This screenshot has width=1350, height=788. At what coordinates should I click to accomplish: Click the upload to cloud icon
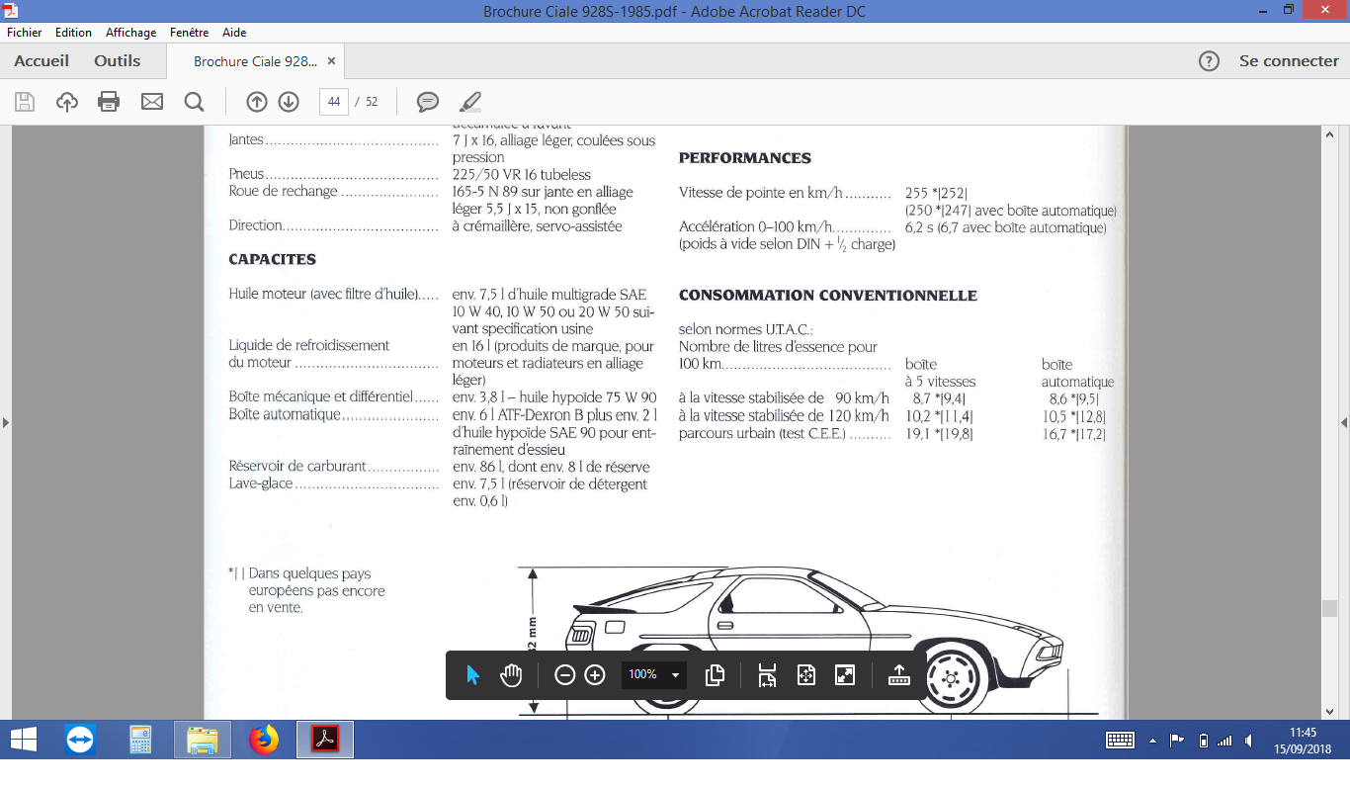(67, 101)
